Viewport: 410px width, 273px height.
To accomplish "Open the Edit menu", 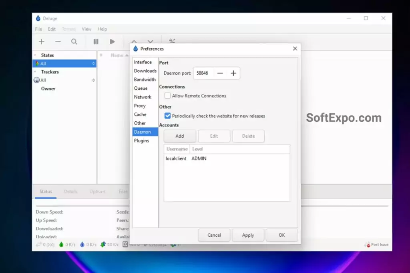I will tap(52, 29).
